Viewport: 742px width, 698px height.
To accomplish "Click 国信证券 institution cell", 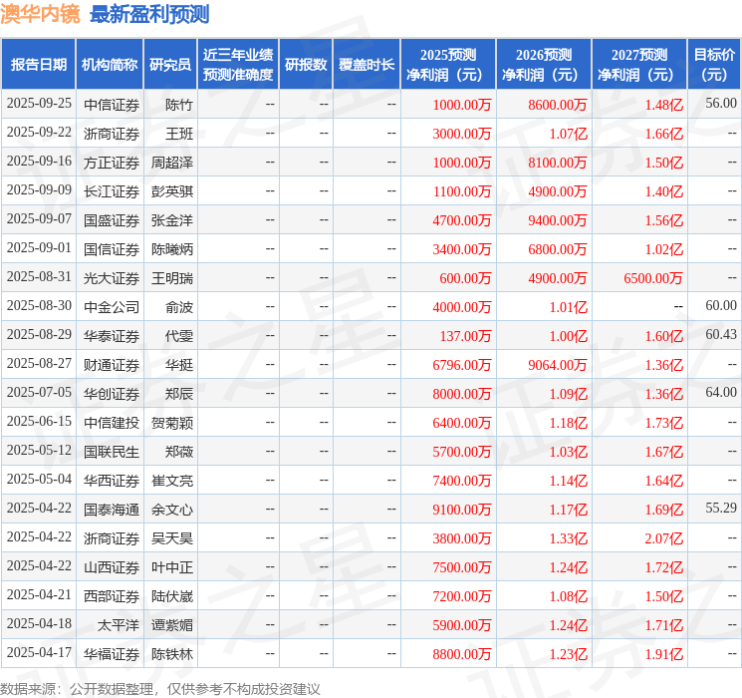I will tap(112, 249).
